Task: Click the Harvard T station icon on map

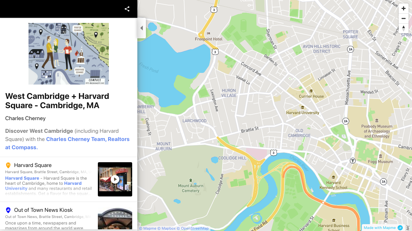Action: (353, 161)
